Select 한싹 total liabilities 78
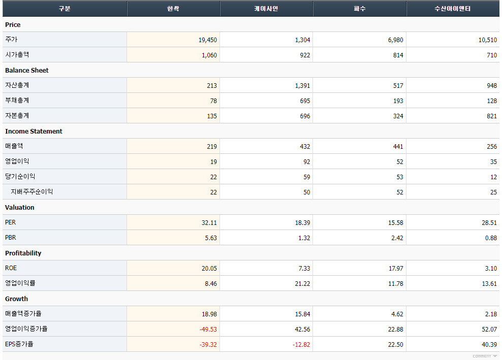This screenshot has width=502, height=360. 213,101
